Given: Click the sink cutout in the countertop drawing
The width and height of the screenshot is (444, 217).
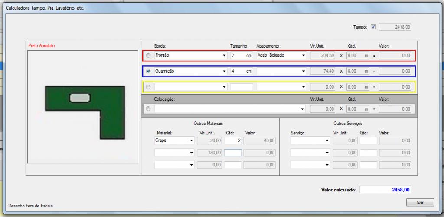Looking at the screenshot, I should [80, 98].
